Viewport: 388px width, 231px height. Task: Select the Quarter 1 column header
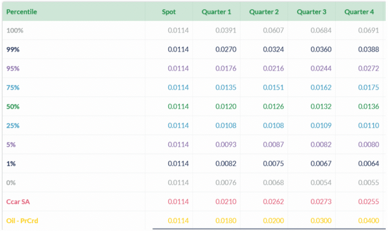tap(216, 12)
